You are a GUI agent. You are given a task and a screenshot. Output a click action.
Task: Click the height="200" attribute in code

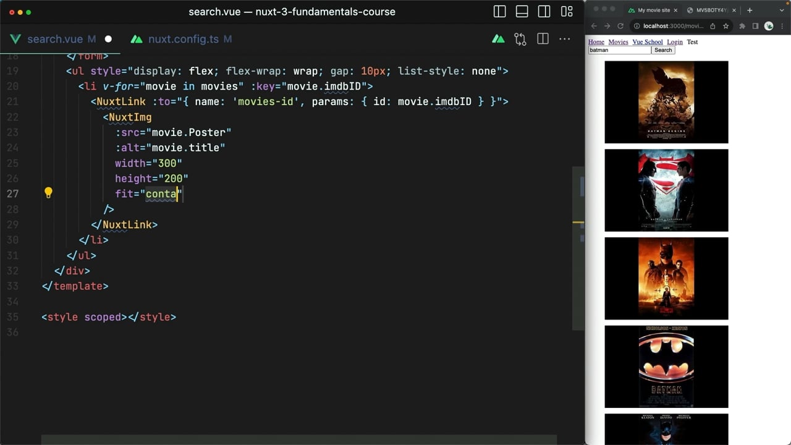coord(151,178)
